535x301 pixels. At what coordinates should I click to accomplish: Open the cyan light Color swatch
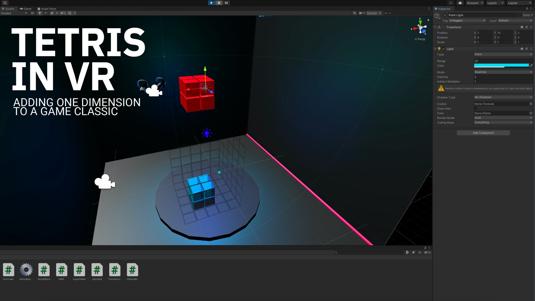[x=501, y=66]
